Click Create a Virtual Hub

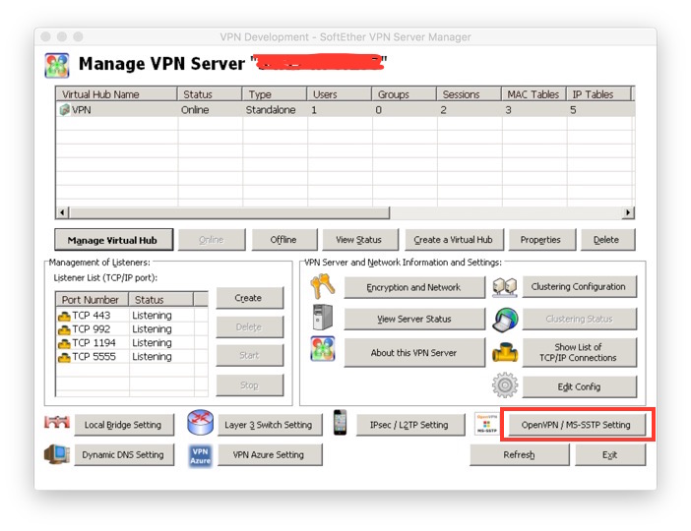tap(454, 240)
